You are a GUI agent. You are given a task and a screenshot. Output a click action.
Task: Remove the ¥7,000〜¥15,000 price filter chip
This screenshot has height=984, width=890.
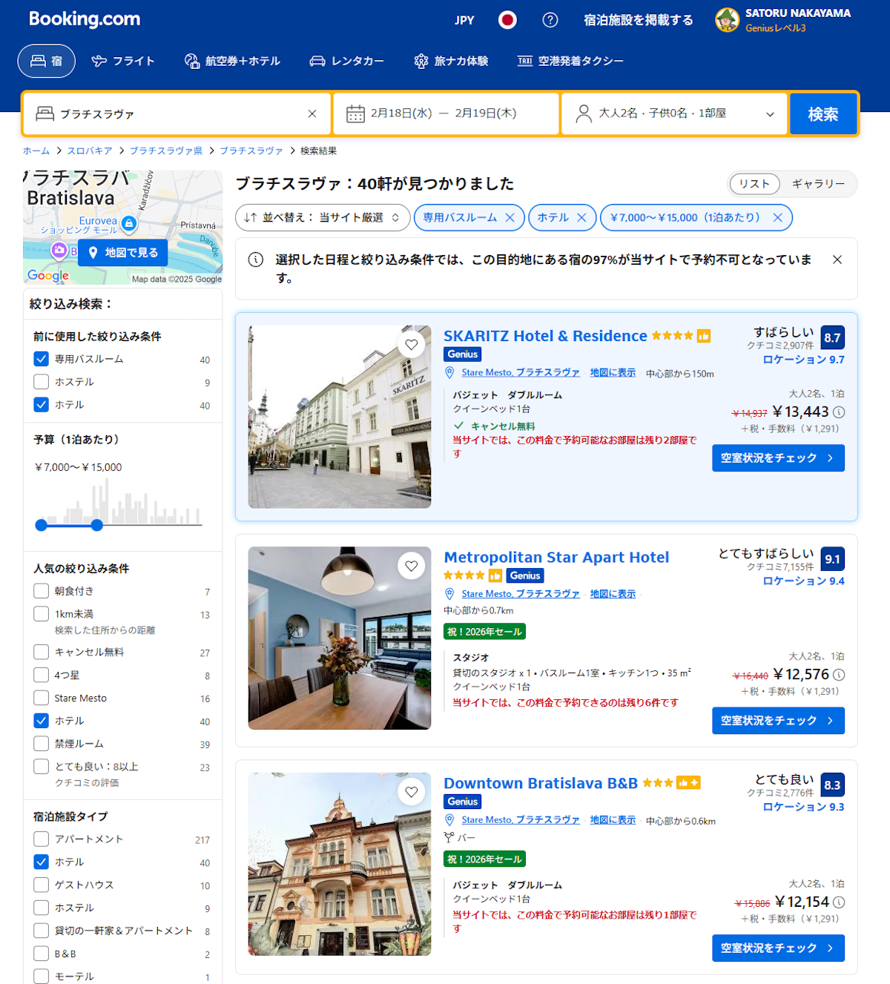[778, 217]
